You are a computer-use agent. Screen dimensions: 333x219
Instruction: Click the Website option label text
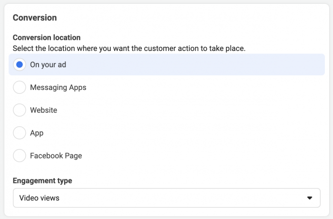pos(44,110)
